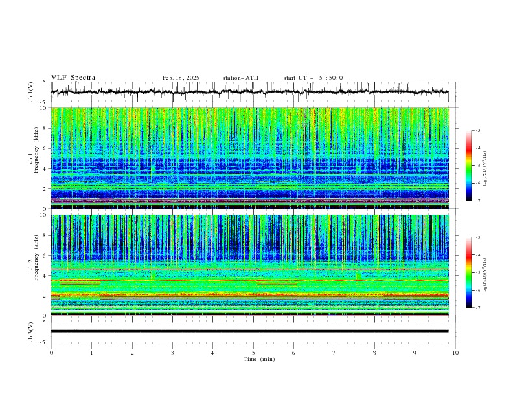Click the '7' tick on the time axis

[334, 353]
